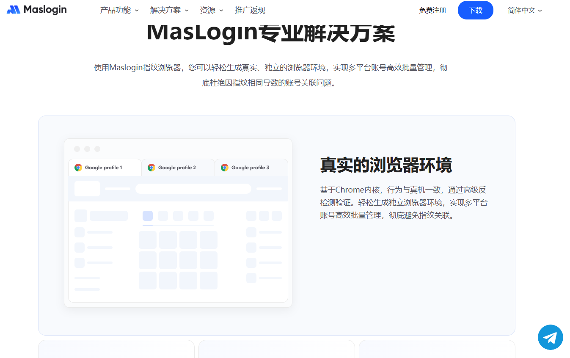This screenshot has width=570, height=358.
Task: Click the mock browser address bar
Action: [x=193, y=189]
